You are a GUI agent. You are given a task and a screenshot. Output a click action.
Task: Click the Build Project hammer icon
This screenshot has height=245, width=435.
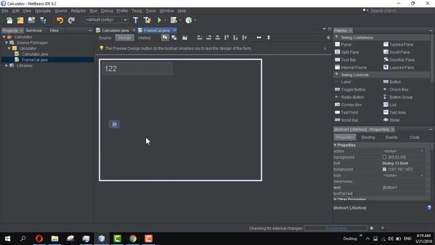click(135, 20)
